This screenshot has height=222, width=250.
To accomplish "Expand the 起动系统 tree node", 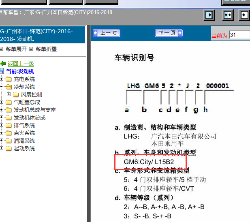I will 2,148.
